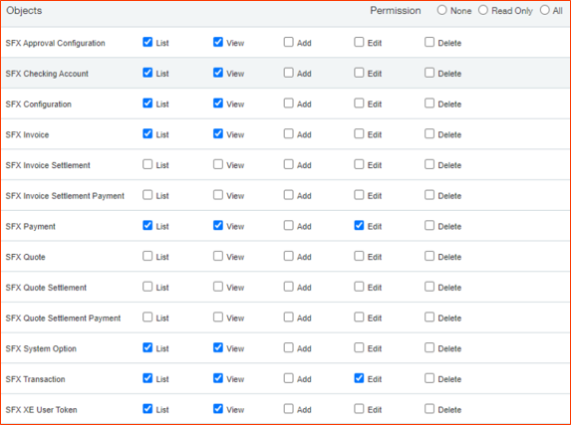Uncheck View for SFX Invoice
The image size is (571, 425).
[x=218, y=134]
